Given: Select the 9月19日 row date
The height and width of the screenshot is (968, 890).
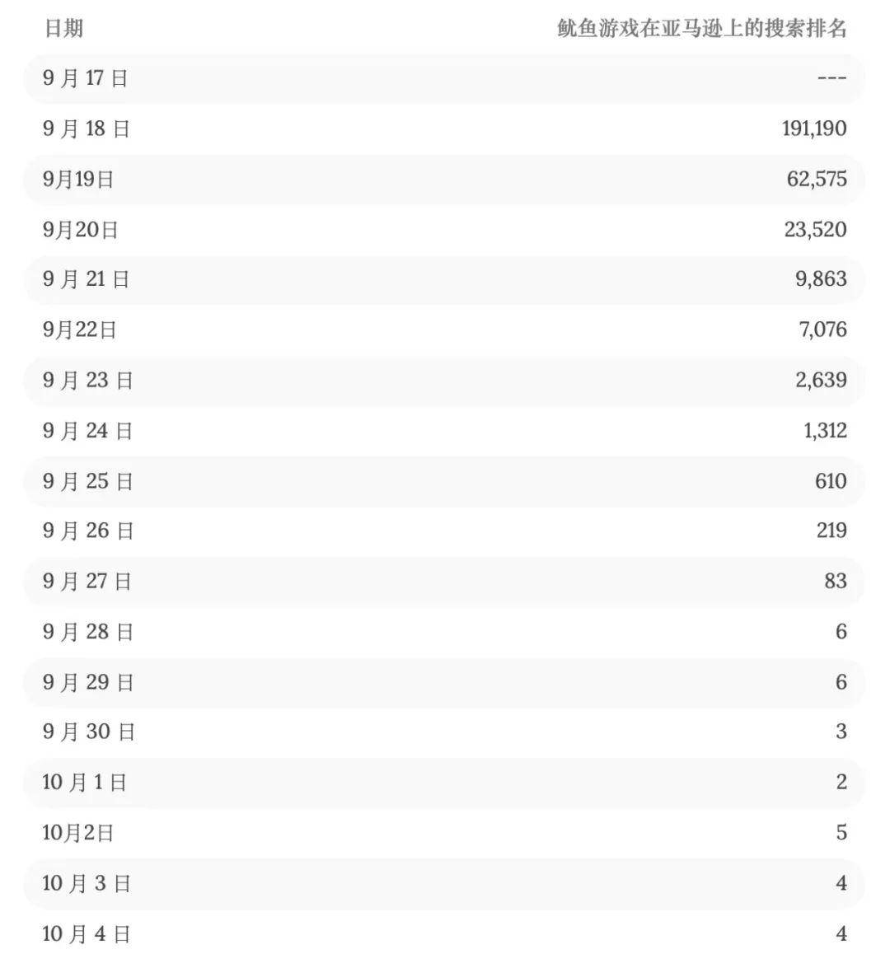Looking at the screenshot, I should click(78, 180).
